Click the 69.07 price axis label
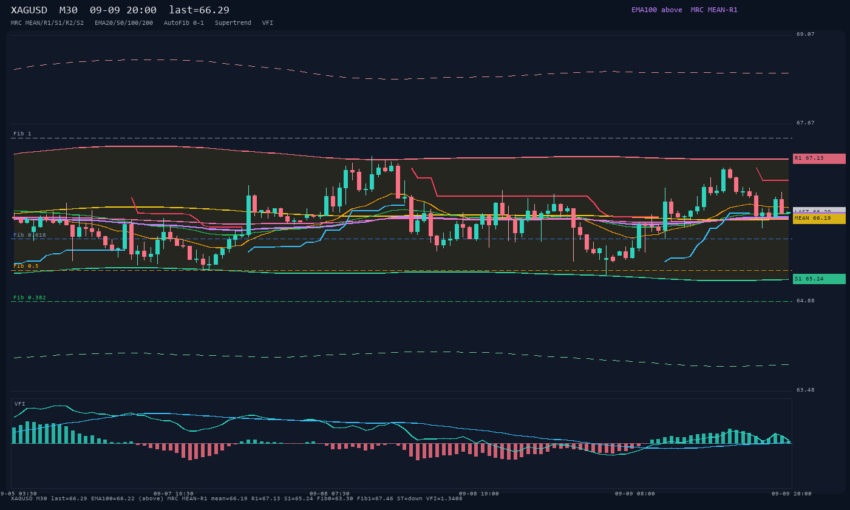Screen dimensions: 850x510 pyautogui.click(x=806, y=35)
